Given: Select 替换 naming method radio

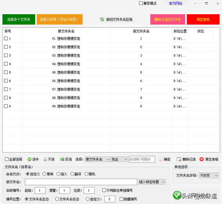Looking at the screenshot, I should 44,174.
